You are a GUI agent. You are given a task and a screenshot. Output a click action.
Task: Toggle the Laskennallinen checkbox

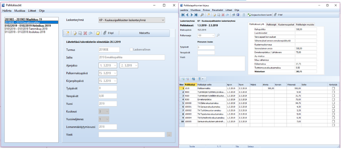coord(131,50)
